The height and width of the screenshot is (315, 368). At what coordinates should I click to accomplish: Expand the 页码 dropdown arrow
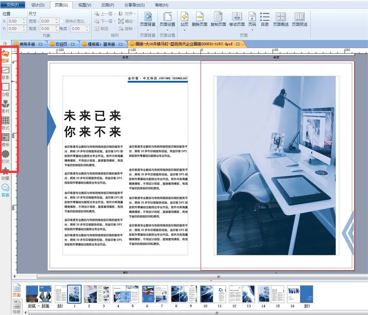[252, 30]
